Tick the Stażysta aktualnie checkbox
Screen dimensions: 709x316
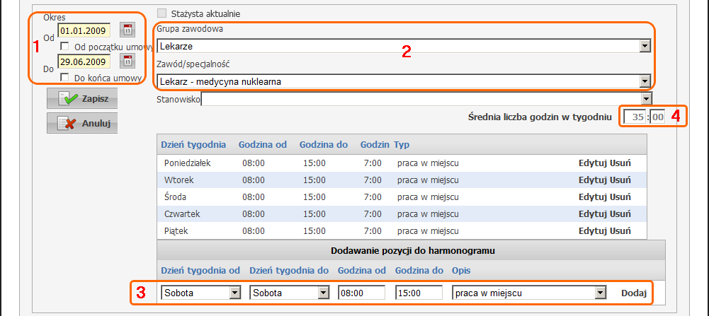162,13
